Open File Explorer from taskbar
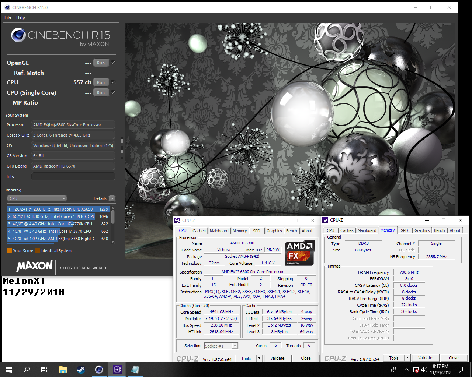This screenshot has height=377, width=472. coord(63,370)
